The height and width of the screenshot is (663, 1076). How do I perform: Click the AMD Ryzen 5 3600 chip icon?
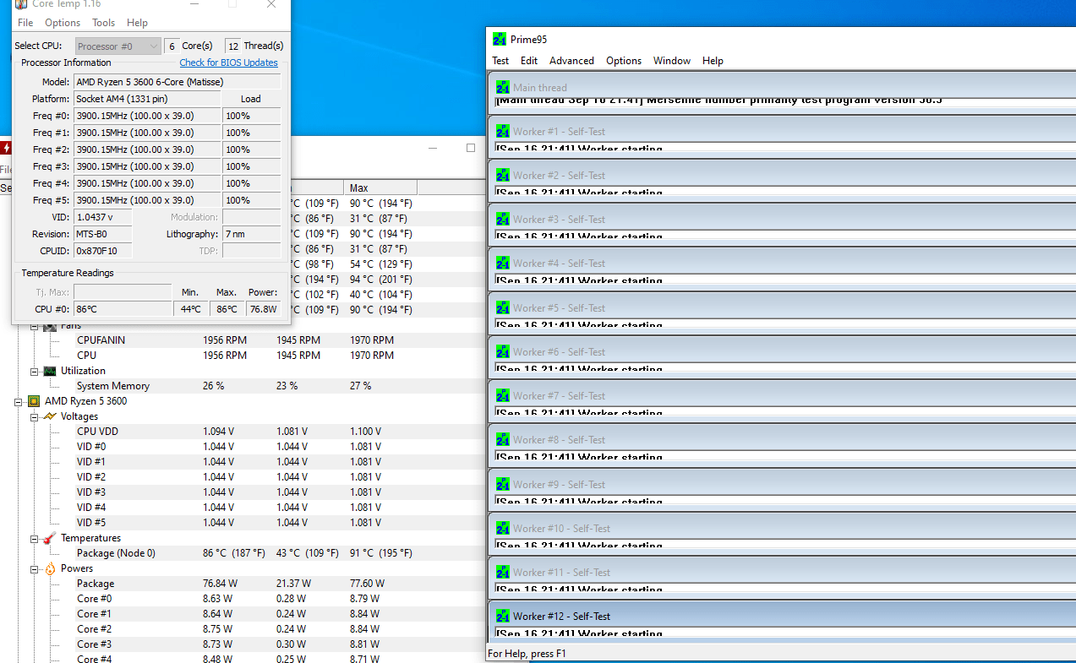[34, 401]
